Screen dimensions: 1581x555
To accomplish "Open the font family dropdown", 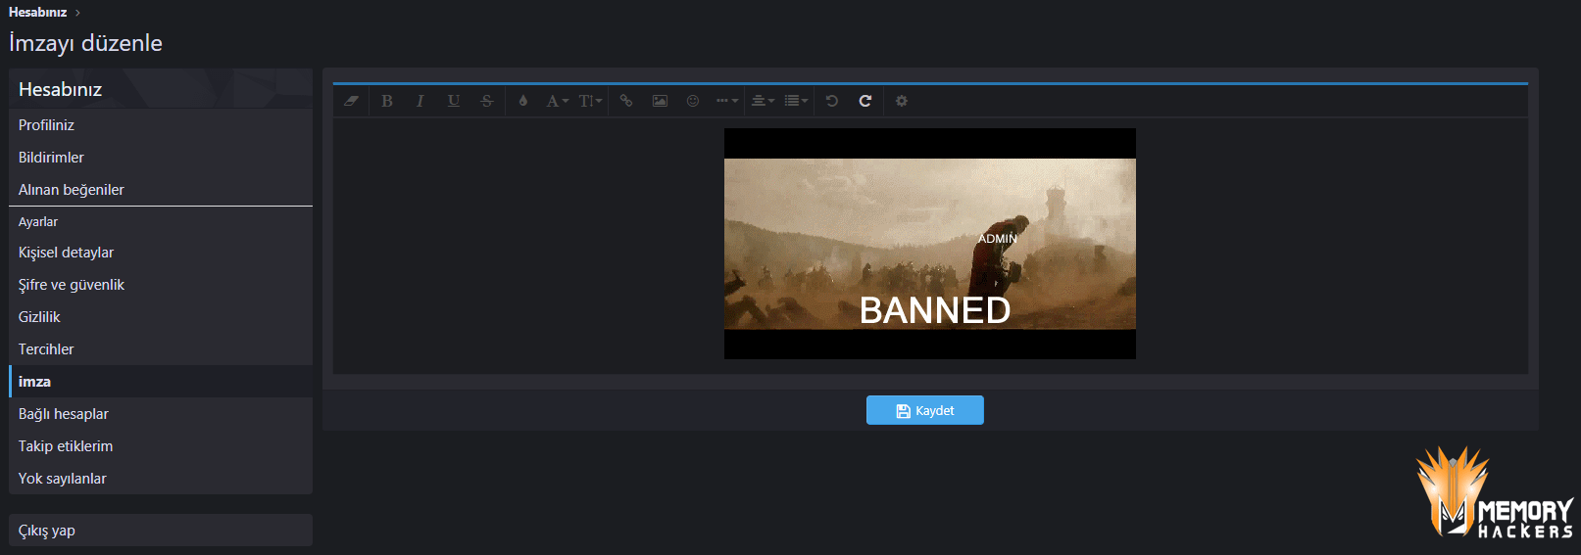I will [x=558, y=101].
